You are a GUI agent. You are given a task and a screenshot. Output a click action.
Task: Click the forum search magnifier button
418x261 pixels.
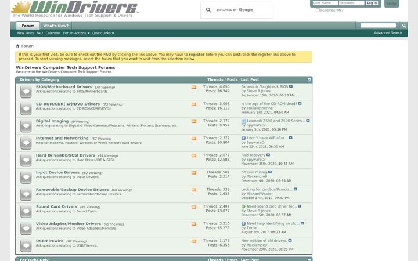[404, 26]
